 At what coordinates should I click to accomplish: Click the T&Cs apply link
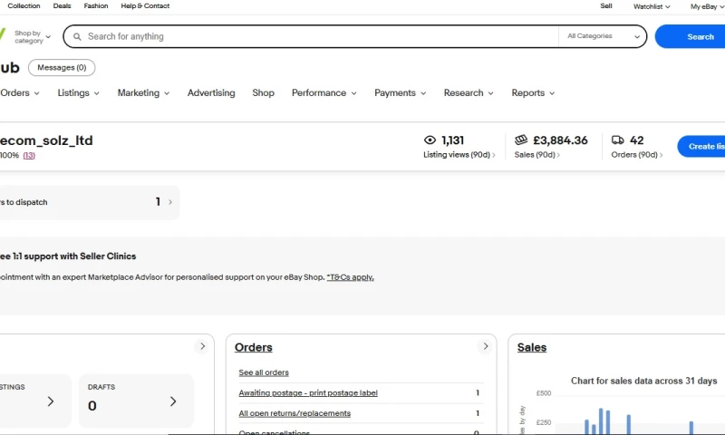350,277
